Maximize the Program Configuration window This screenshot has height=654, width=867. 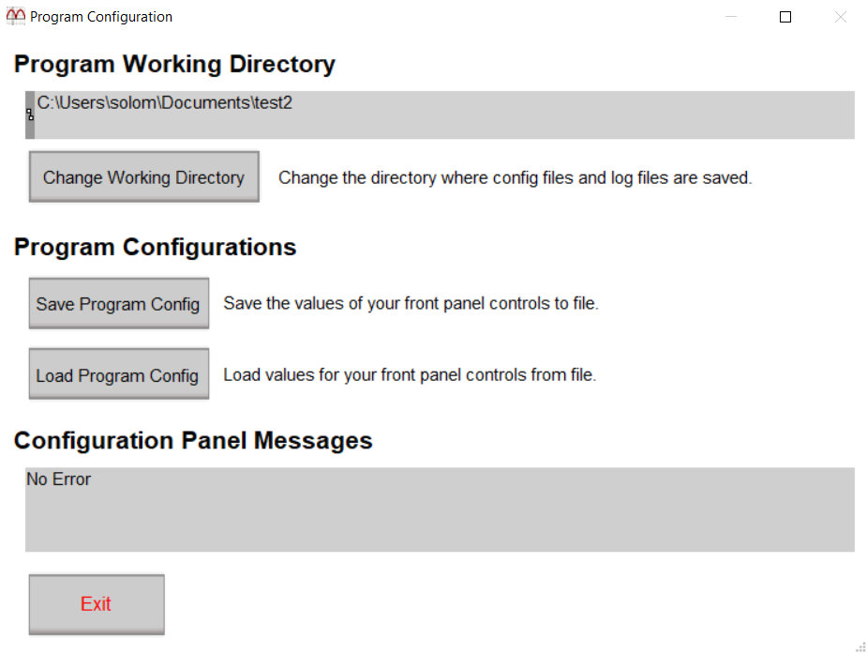click(x=785, y=17)
